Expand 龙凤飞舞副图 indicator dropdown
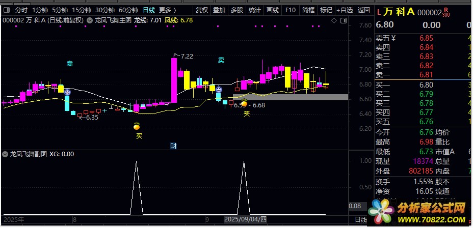The height and width of the screenshot is (228, 474). click(5, 154)
